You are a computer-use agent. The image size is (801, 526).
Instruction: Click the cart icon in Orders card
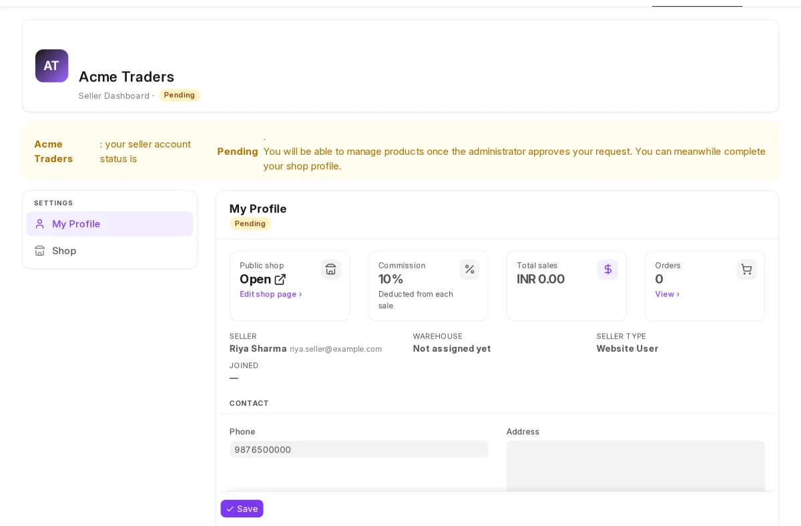coord(746,269)
